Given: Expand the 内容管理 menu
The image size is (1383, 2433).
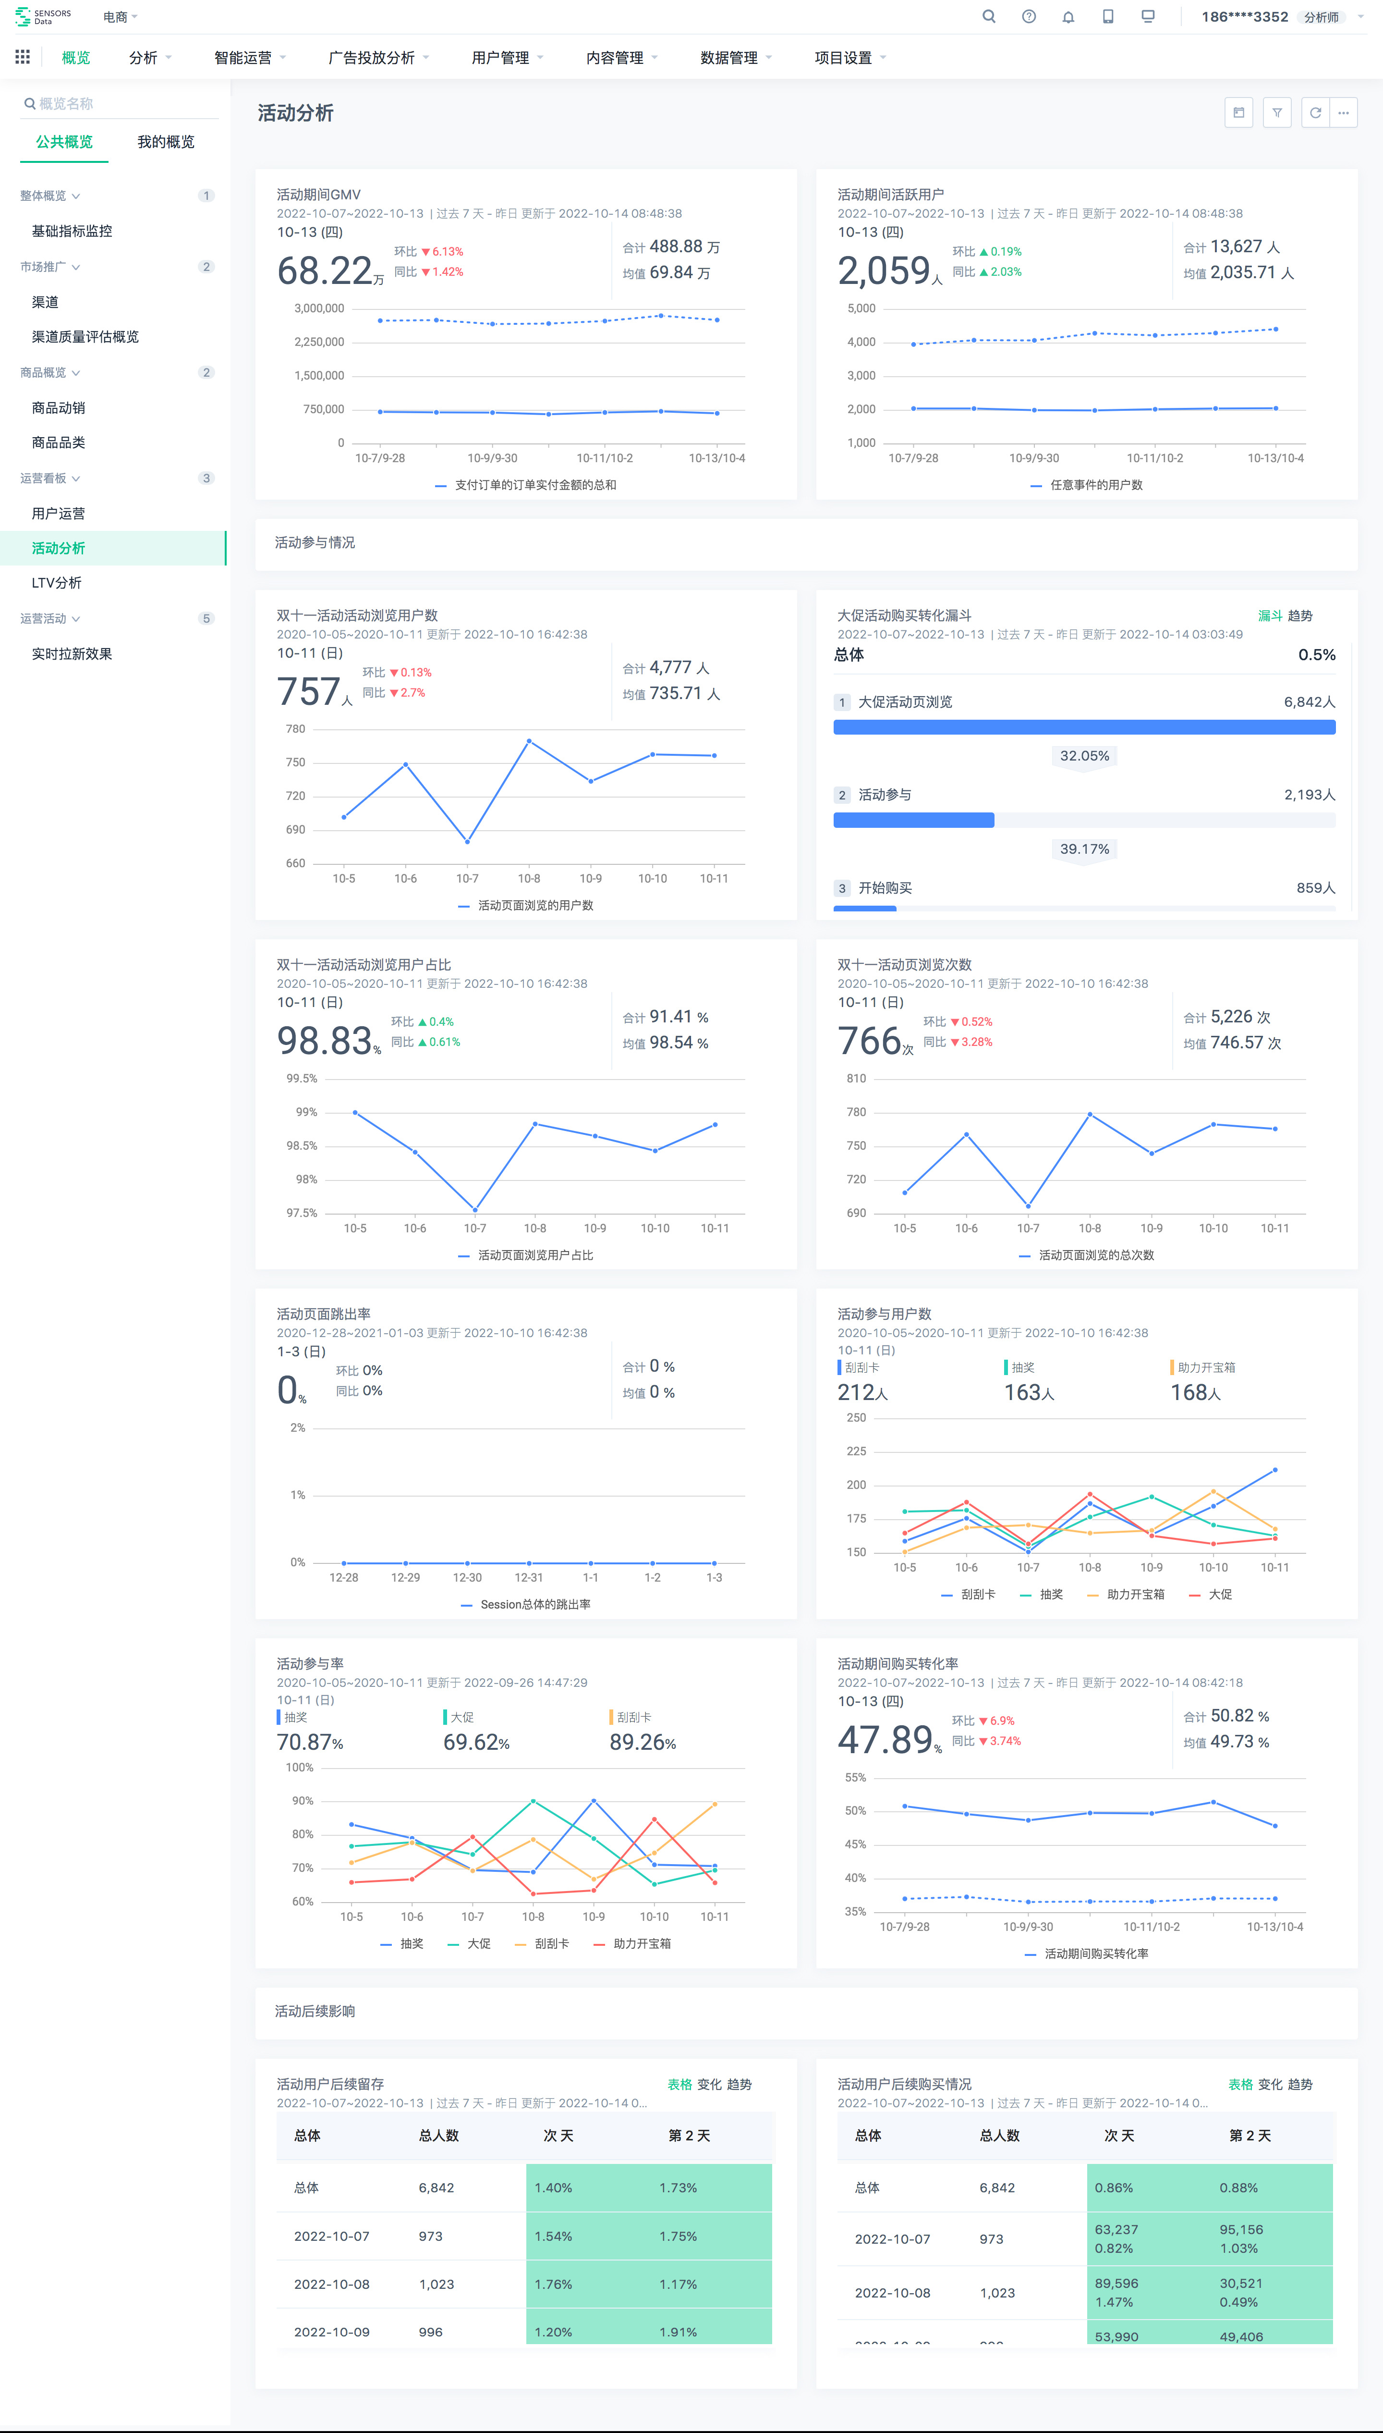Looking at the screenshot, I should pyautogui.click(x=621, y=58).
